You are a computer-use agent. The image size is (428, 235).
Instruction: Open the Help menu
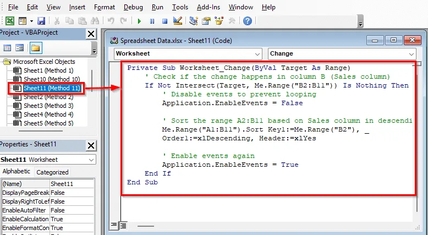(x=268, y=7)
